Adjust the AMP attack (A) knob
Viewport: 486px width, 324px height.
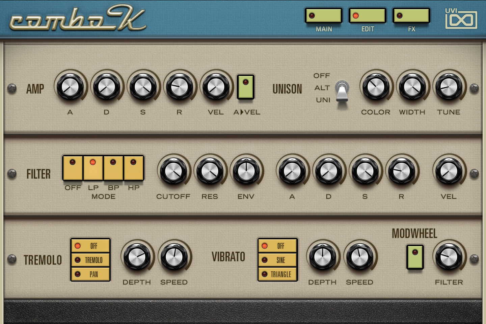coord(70,87)
